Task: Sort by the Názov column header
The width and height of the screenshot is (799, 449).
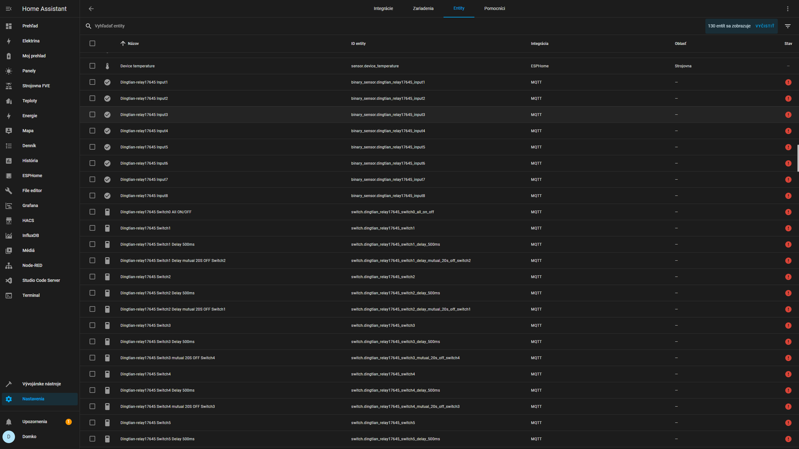Action: (x=133, y=44)
